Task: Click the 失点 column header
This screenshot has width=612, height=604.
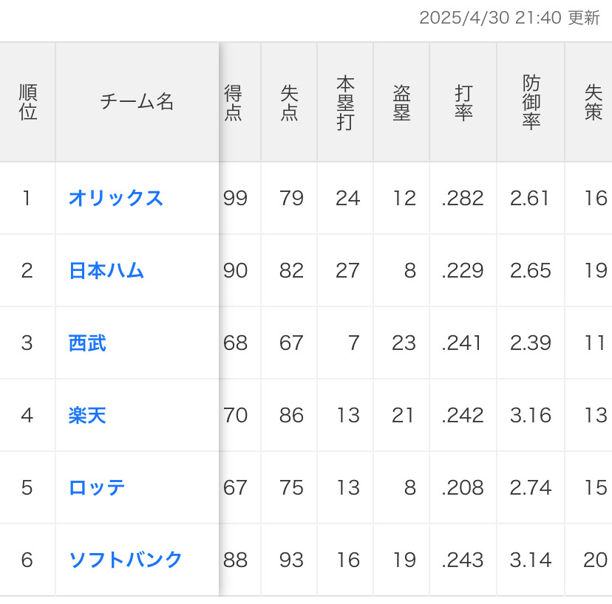Action: [289, 103]
